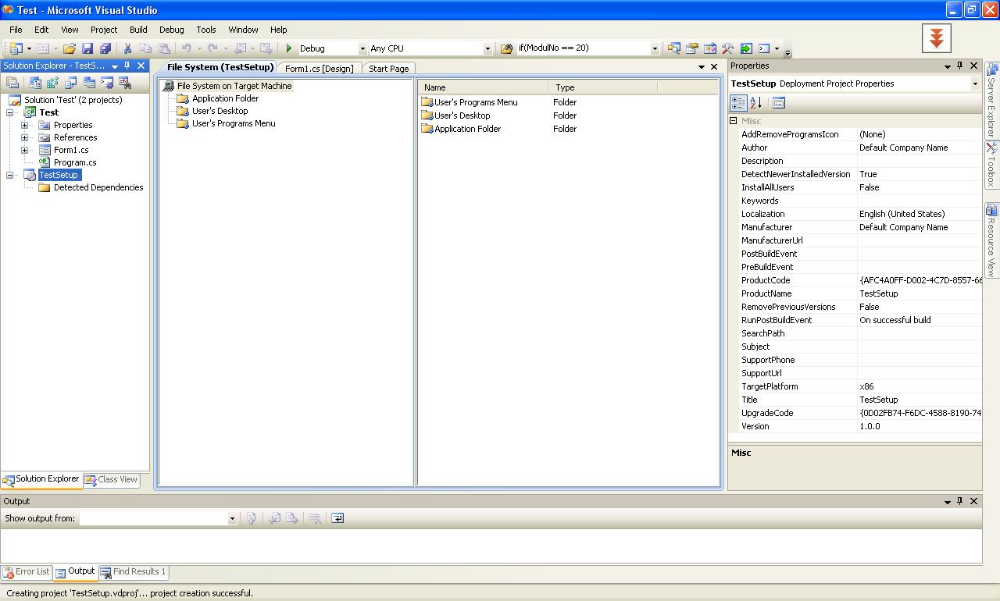This screenshot has width=1000, height=601.
Task: Select Application Folder in file system tree
Action: (225, 98)
